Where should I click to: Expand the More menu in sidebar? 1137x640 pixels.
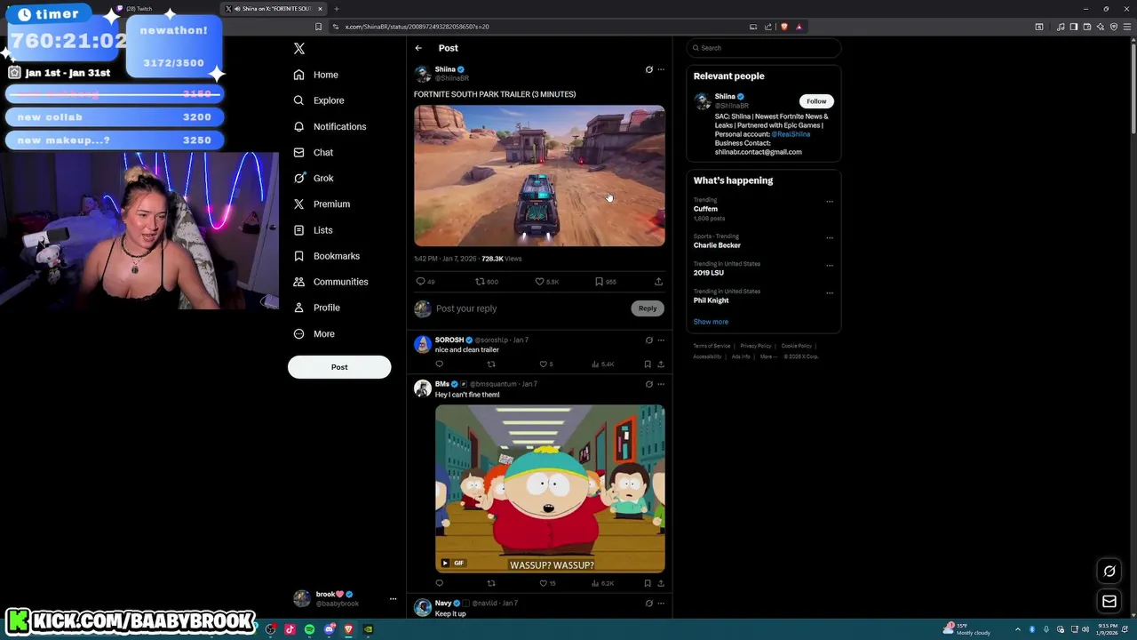(314, 333)
